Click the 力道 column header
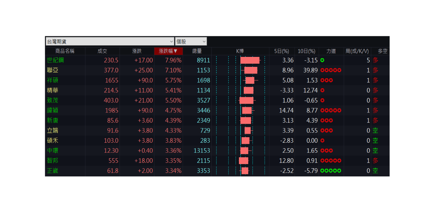Screen dimensions: 434x212 tap(331, 51)
